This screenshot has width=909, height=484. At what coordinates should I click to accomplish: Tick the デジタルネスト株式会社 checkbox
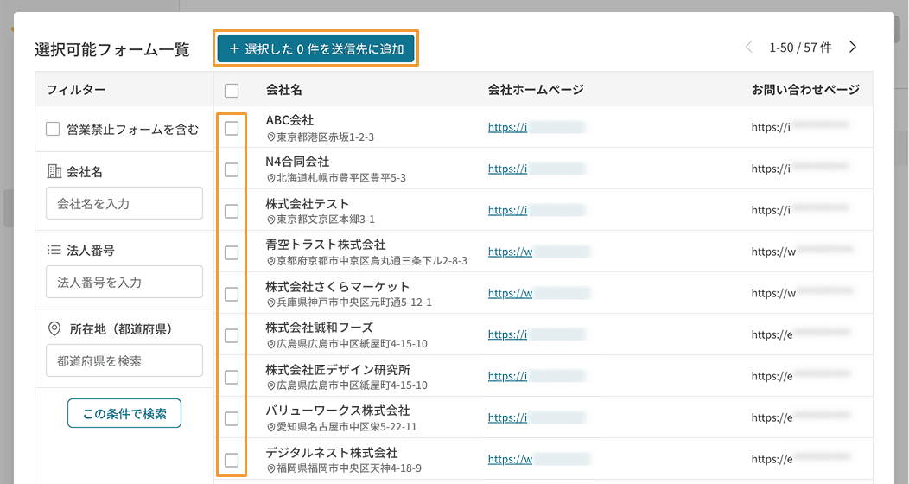(232, 461)
